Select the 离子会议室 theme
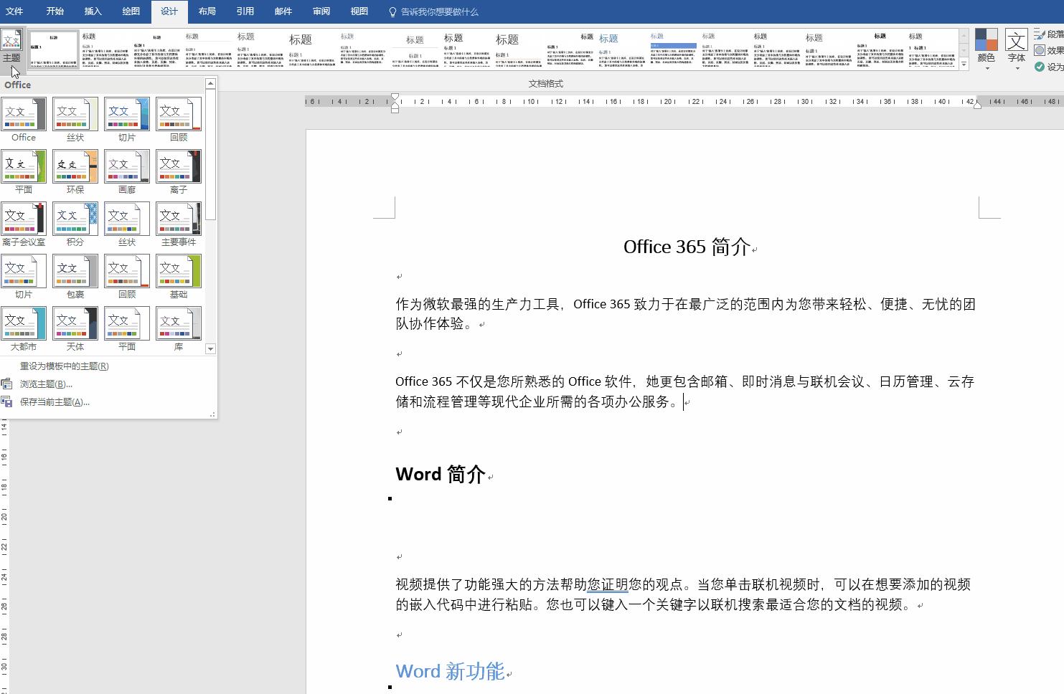The image size is (1064, 694). pyautogui.click(x=24, y=218)
